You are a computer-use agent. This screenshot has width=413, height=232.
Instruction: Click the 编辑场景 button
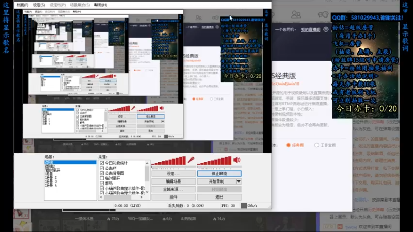pos(173,181)
